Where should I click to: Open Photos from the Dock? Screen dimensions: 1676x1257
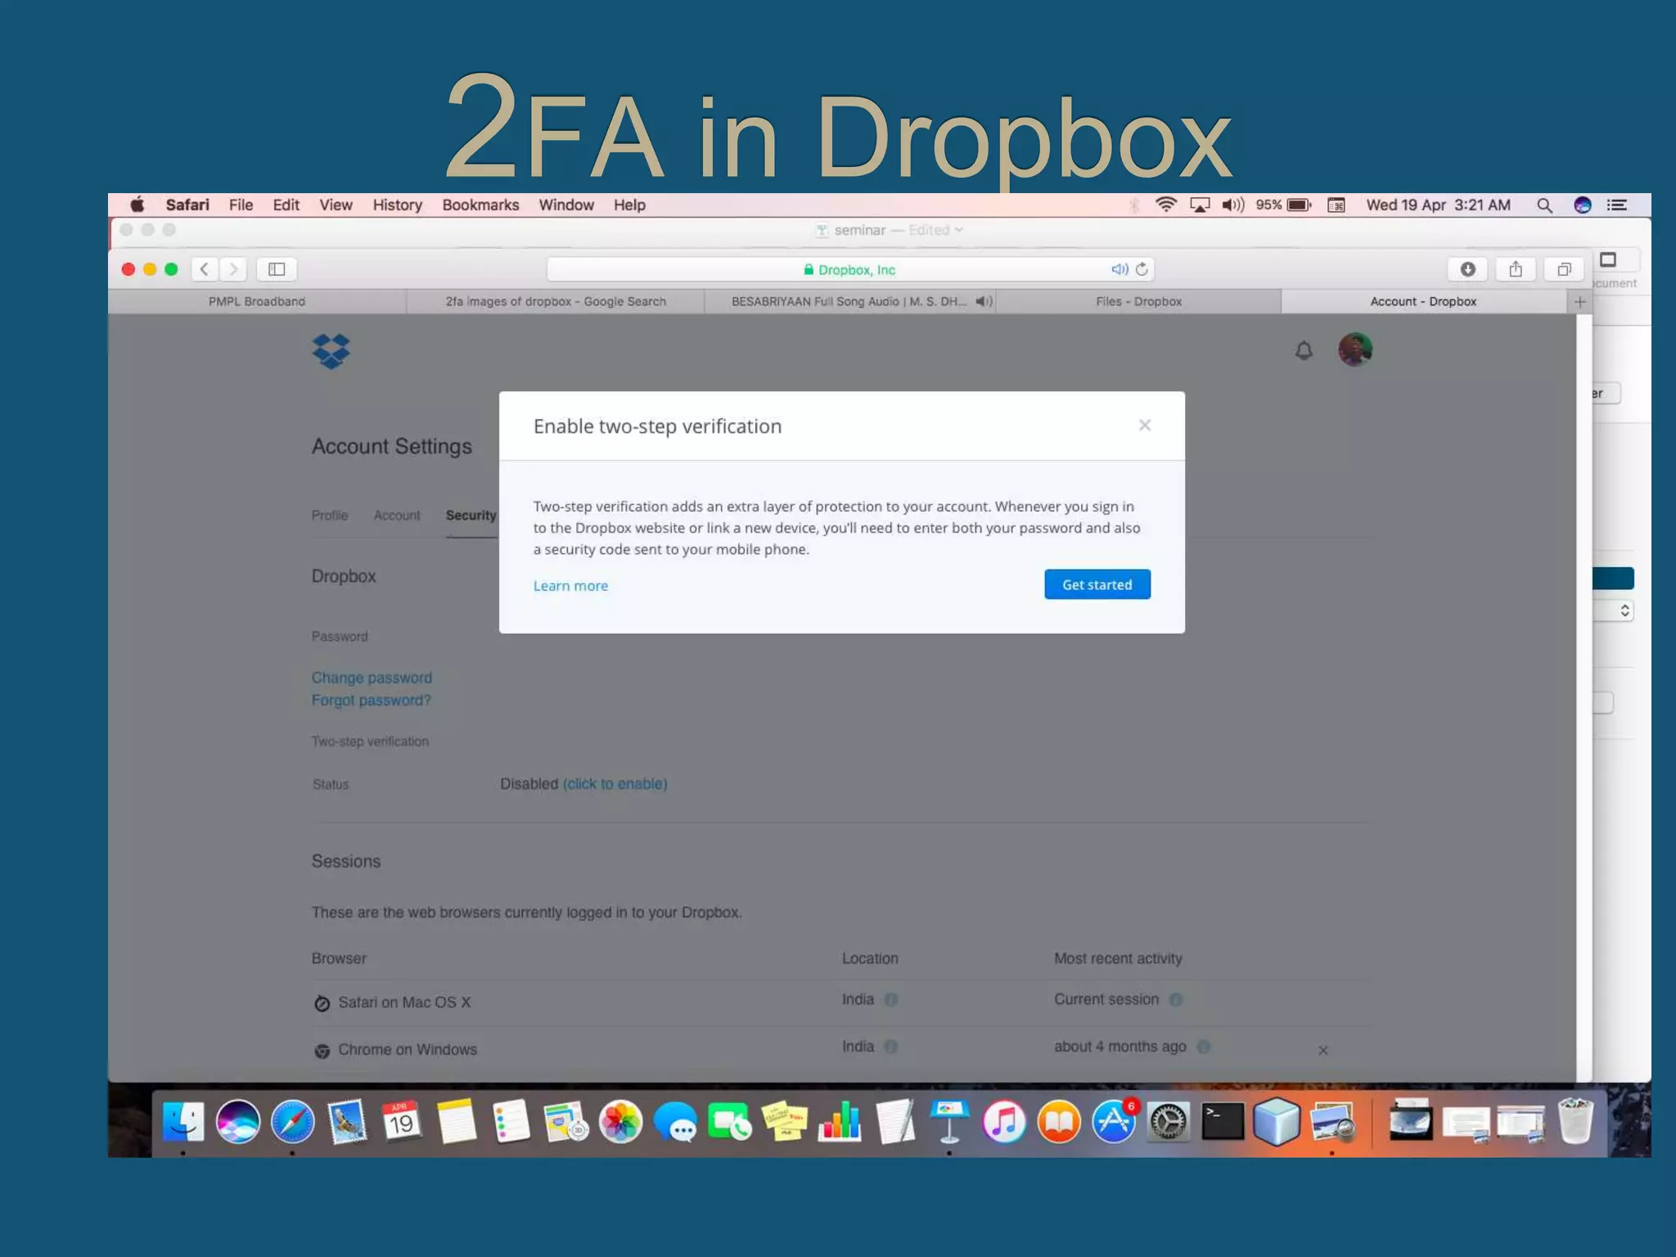pyautogui.click(x=620, y=1121)
